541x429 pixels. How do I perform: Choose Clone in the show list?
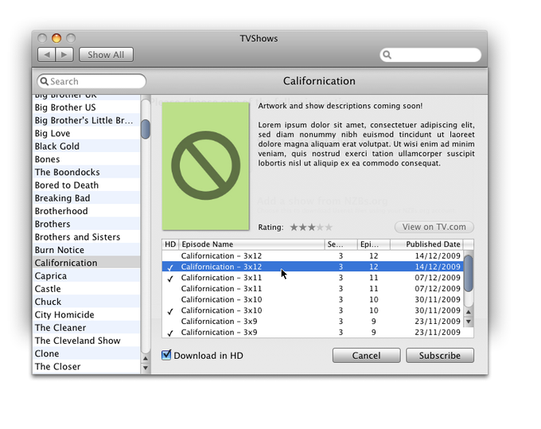pyautogui.click(x=87, y=353)
